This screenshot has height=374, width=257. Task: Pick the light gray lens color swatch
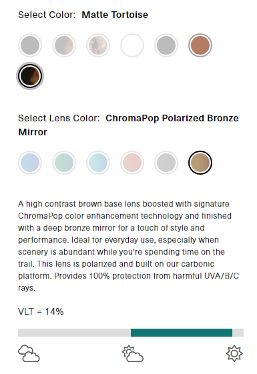click(x=166, y=163)
